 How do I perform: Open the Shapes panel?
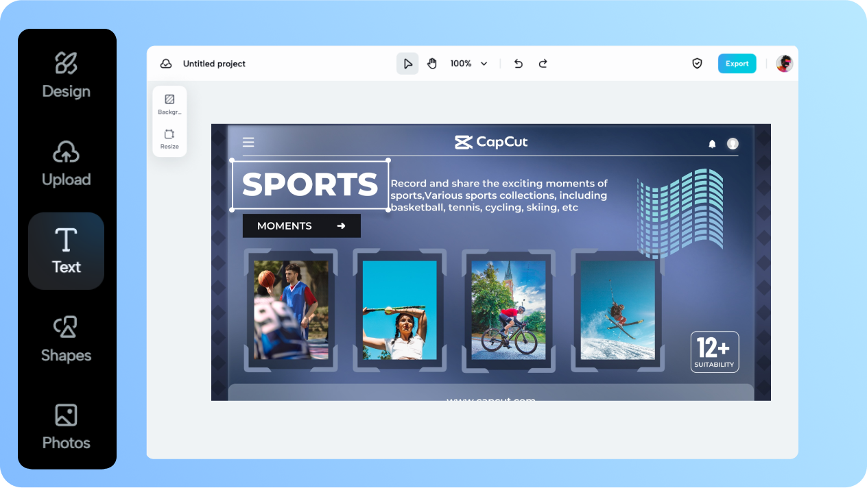(66, 338)
